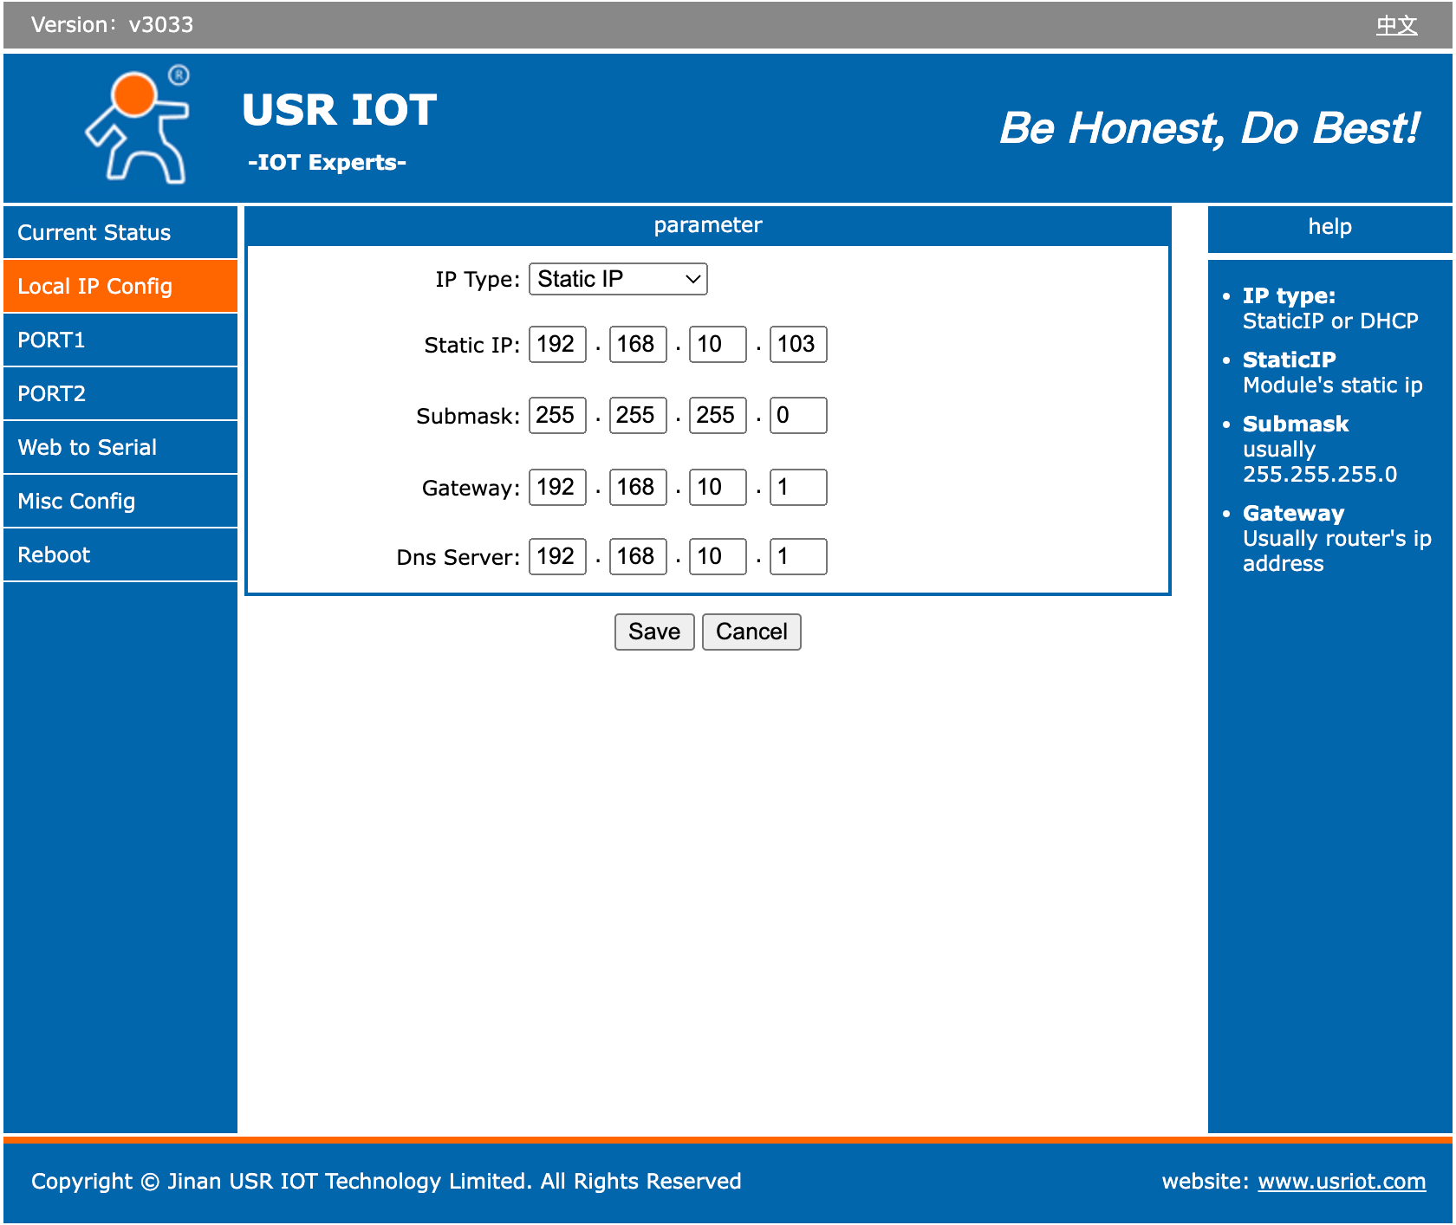
Task: Click the first Submask 255 field
Action: point(556,415)
